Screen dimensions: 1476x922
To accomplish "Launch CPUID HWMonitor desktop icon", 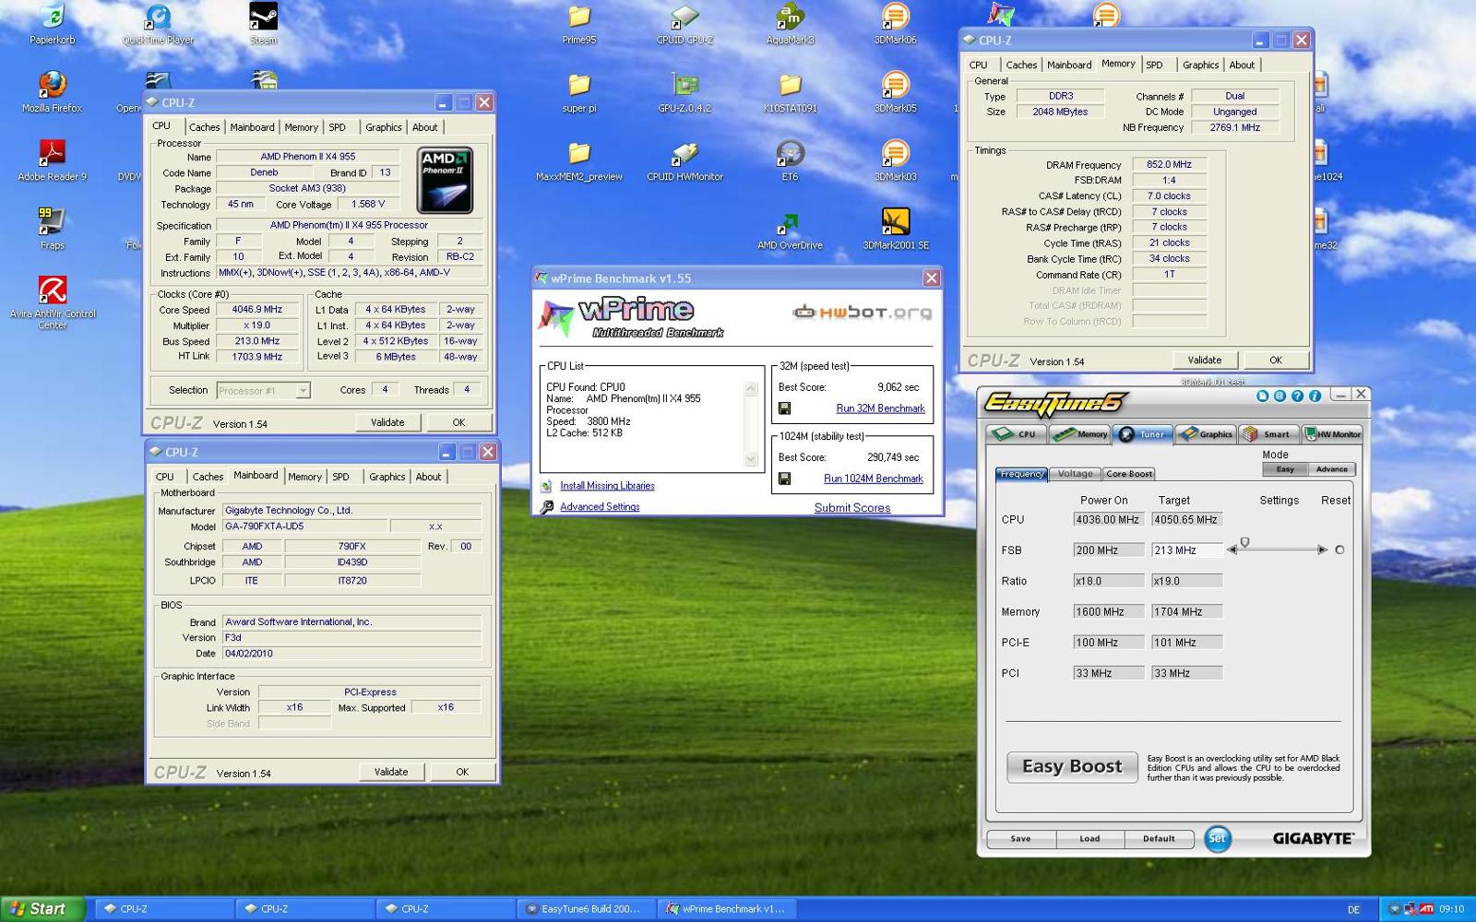I will click(x=684, y=160).
